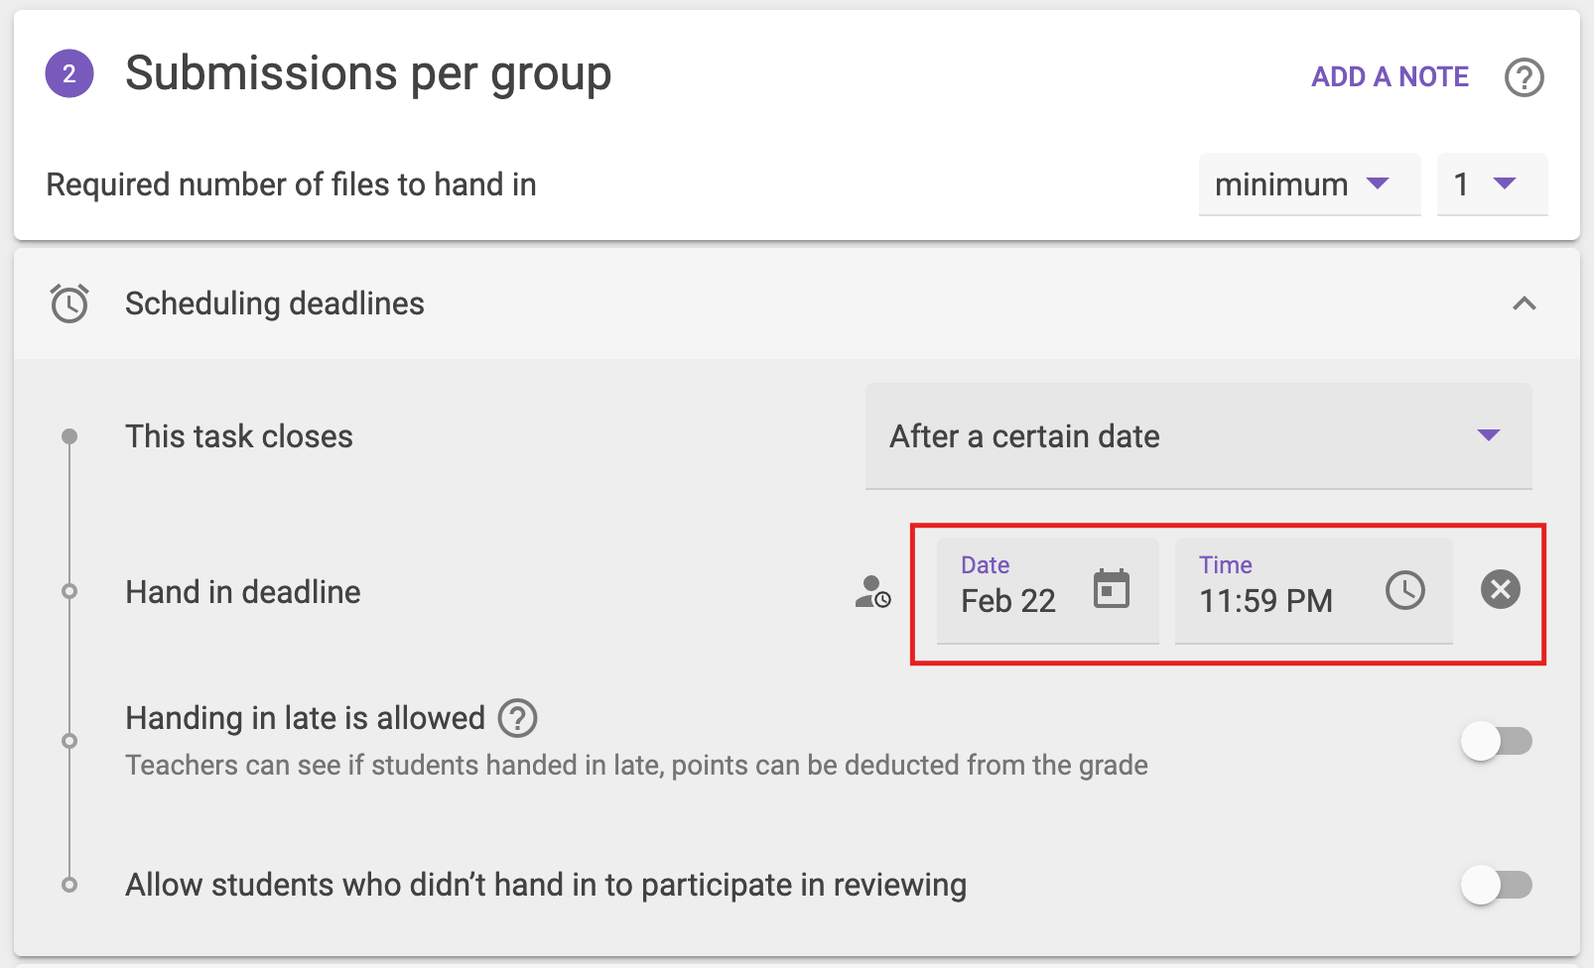Click the alarm clock icon for Scheduling deadlines
Viewport: 1594px width, 968px height.
point(69,303)
